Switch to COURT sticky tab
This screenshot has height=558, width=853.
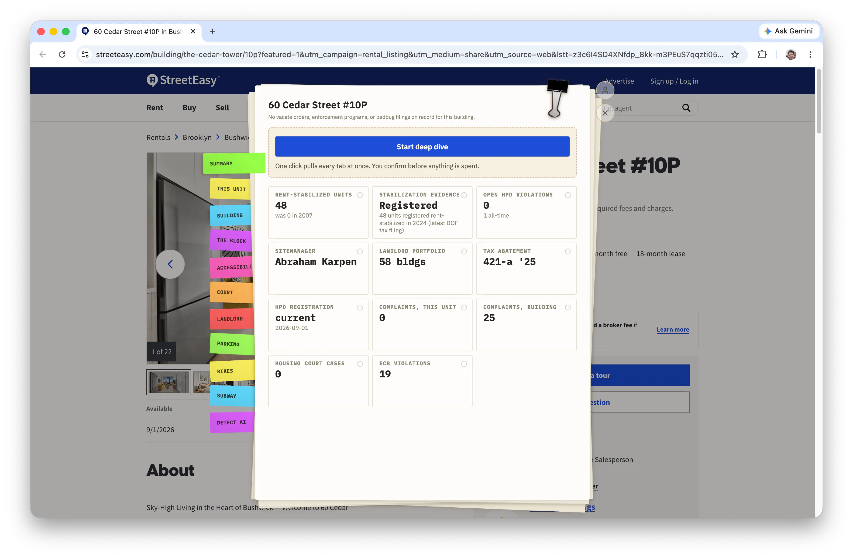tap(231, 292)
